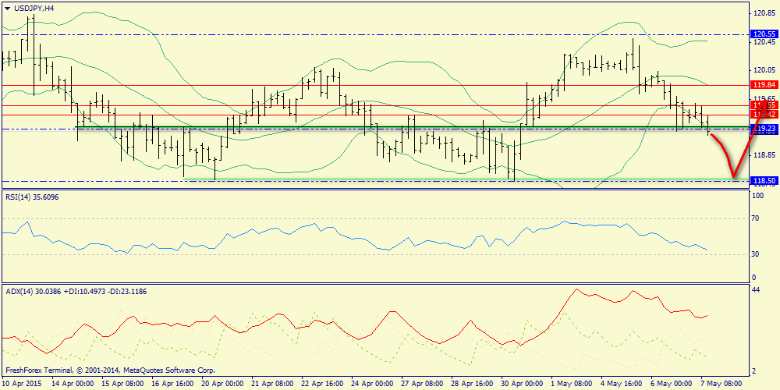Click the 24 Apr 00:00 time label
The image size is (780, 390).
[x=372, y=384]
